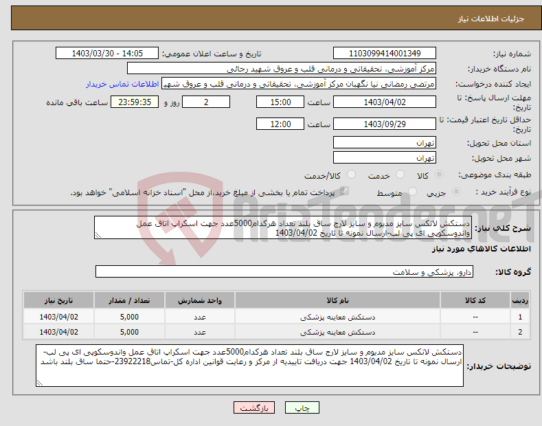Click the response deadline date field above 1403/09/29
Screen dimensions: 542x426
pos(385,102)
